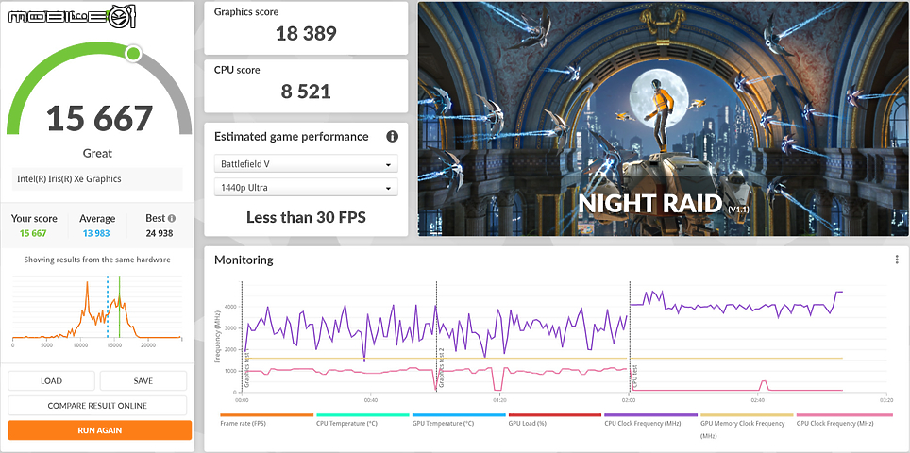Click the CPU test chart marker

click(x=635, y=376)
